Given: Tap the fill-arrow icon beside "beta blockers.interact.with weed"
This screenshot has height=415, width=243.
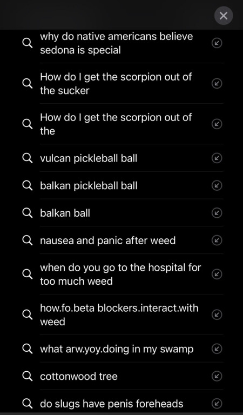Looking at the screenshot, I should point(217,314).
